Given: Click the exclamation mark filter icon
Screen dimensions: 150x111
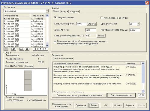Looking at the screenshot, I should point(6,49).
